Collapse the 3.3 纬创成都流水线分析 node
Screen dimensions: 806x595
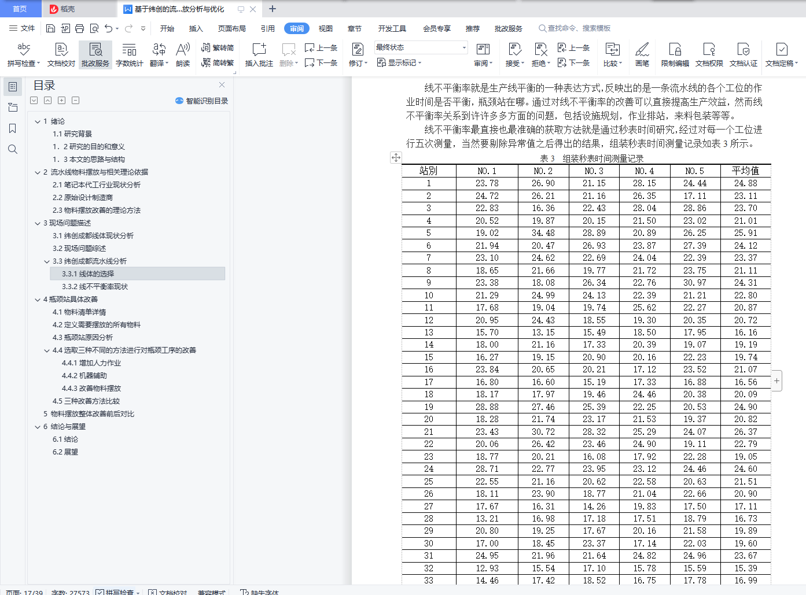tap(47, 261)
